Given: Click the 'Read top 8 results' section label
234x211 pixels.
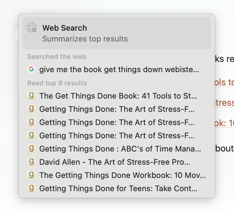Looking at the screenshot, I should click(57, 83).
